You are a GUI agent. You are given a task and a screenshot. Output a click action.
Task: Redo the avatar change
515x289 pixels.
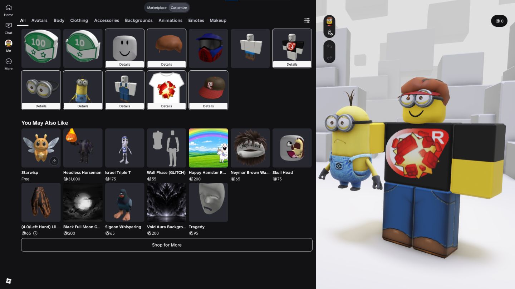pyautogui.click(x=329, y=57)
